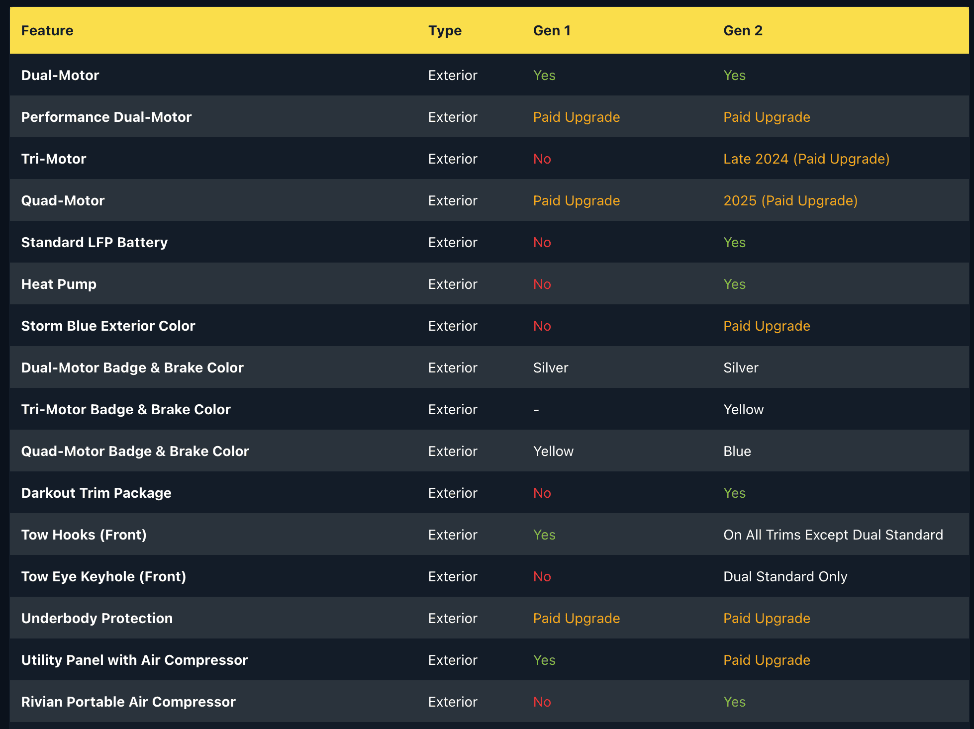
Task: Select Gen 2 'Yes' for Standard LFP Battery
Action: click(x=734, y=242)
